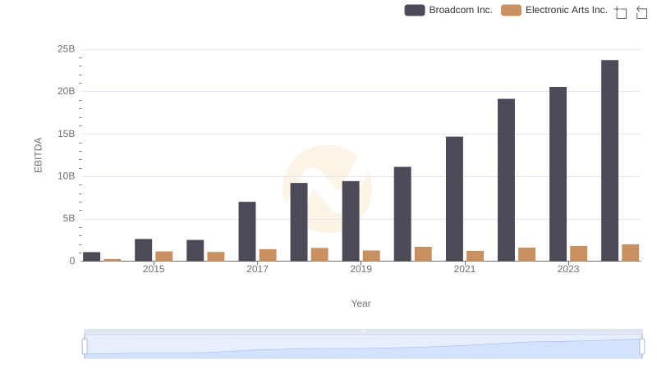
Task: Click the tallest Broadcom bar after 2023
Action: coord(609,161)
